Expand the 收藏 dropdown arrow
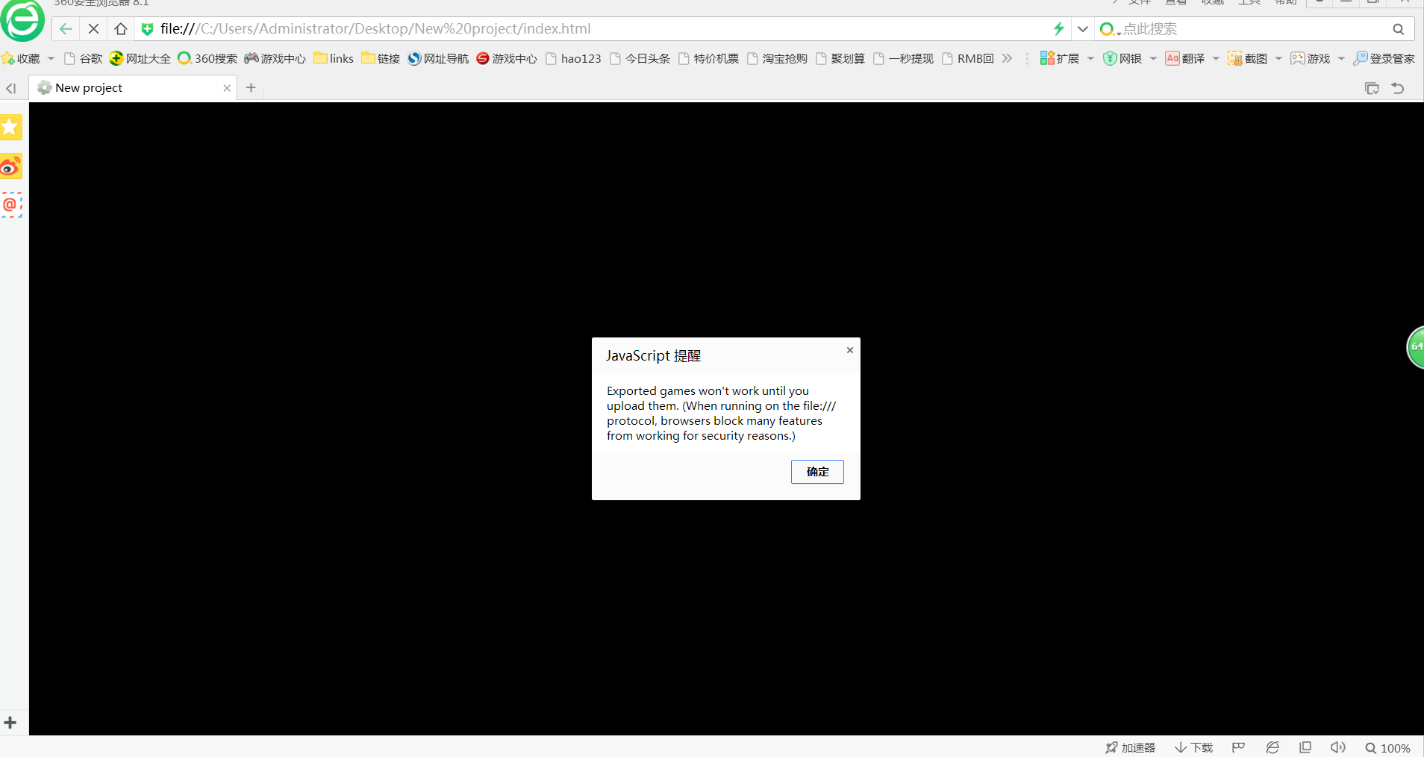The width and height of the screenshot is (1424, 757). coord(51,58)
